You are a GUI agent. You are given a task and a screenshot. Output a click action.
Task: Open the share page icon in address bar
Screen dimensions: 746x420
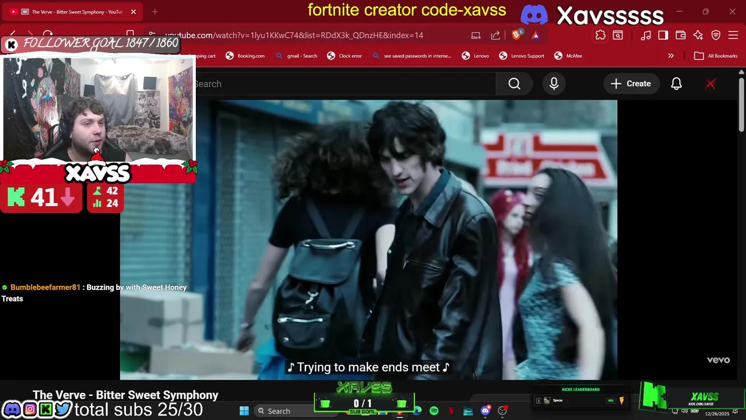click(x=495, y=35)
